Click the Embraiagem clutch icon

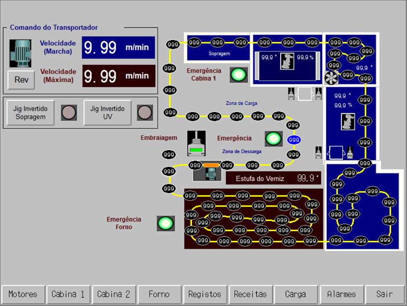(x=196, y=143)
